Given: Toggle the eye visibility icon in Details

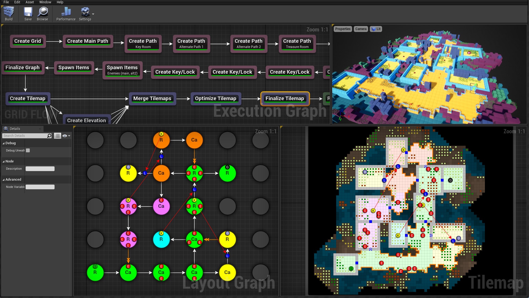Looking at the screenshot, I should coord(65,135).
